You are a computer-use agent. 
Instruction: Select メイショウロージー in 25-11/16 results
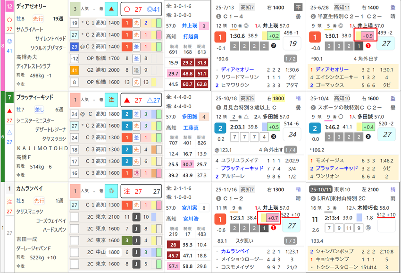pyautogui.click(x=242, y=259)
